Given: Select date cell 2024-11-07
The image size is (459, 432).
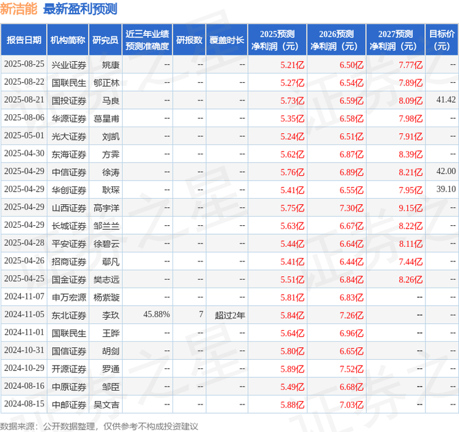Looking at the screenshot, I should coord(24,296).
